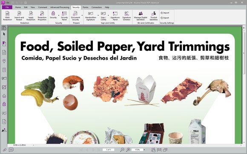247x154 pixels.
Task: Click Import security settings
Action: (x=165, y=13)
